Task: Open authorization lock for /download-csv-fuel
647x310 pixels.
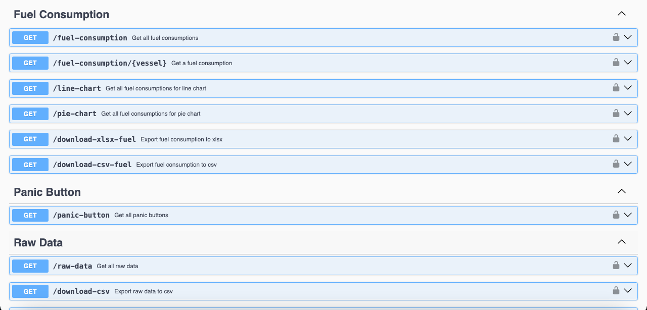Action: [616, 164]
